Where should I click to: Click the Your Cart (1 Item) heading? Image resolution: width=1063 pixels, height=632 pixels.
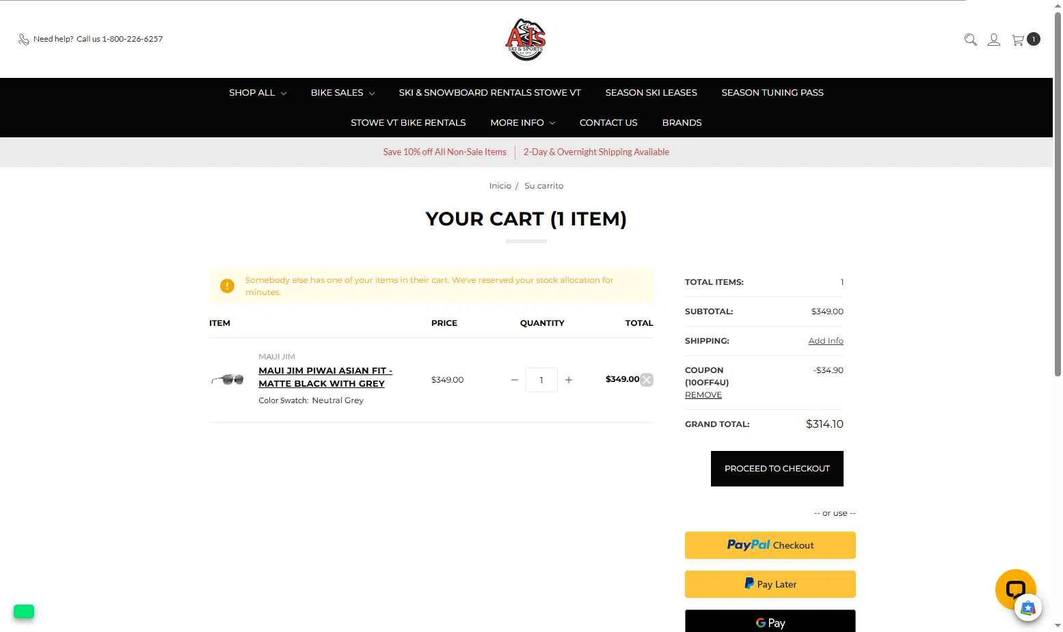tap(526, 219)
